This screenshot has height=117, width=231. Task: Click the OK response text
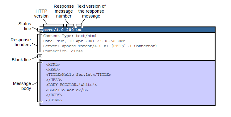coord(79,30)
